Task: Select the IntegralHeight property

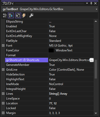Action: 27,89
